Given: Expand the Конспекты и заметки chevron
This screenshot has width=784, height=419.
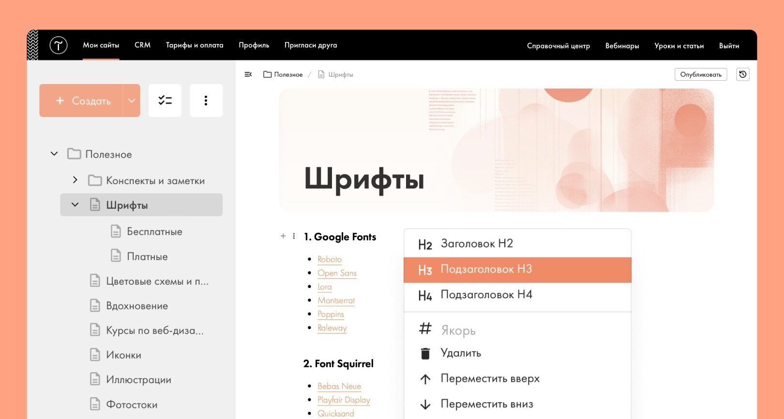Looking at the screenshot, I should tap(75, 180).
